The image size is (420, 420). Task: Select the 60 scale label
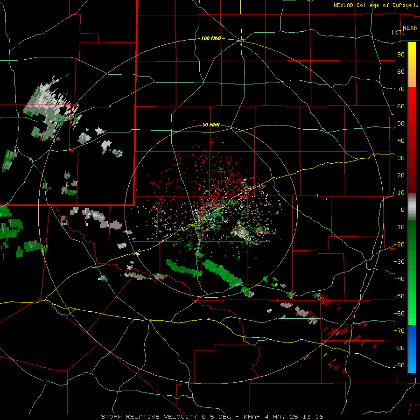click(x=401, y=106)
